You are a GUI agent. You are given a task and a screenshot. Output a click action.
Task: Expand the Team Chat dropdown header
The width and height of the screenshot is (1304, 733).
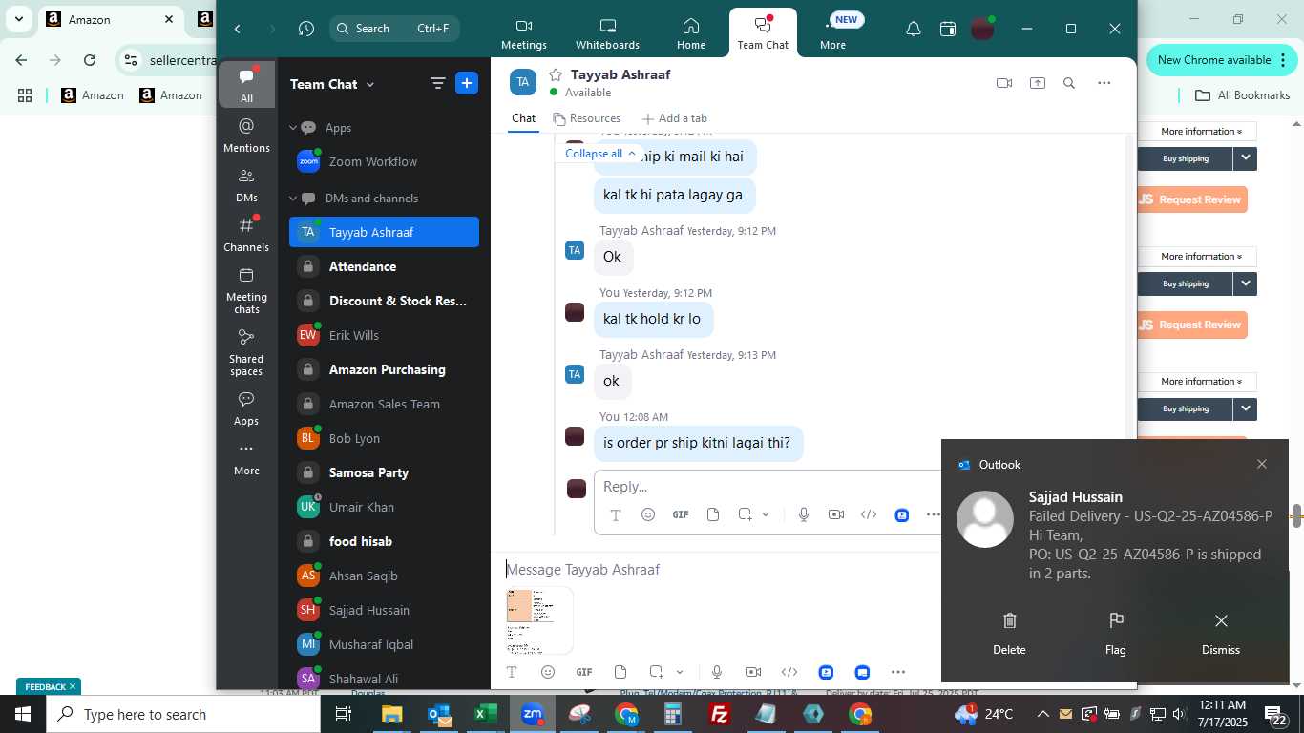pos(332,84)
